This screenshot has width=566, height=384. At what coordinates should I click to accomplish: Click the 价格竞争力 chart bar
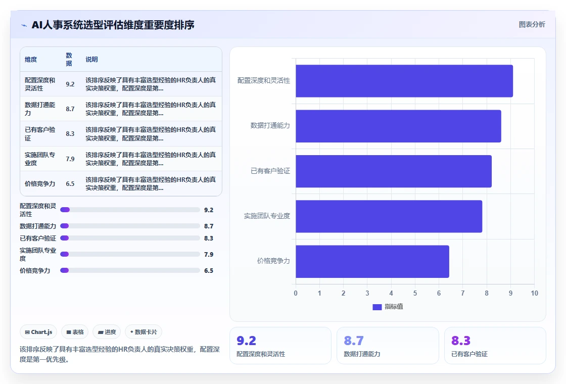click(372, 261)
